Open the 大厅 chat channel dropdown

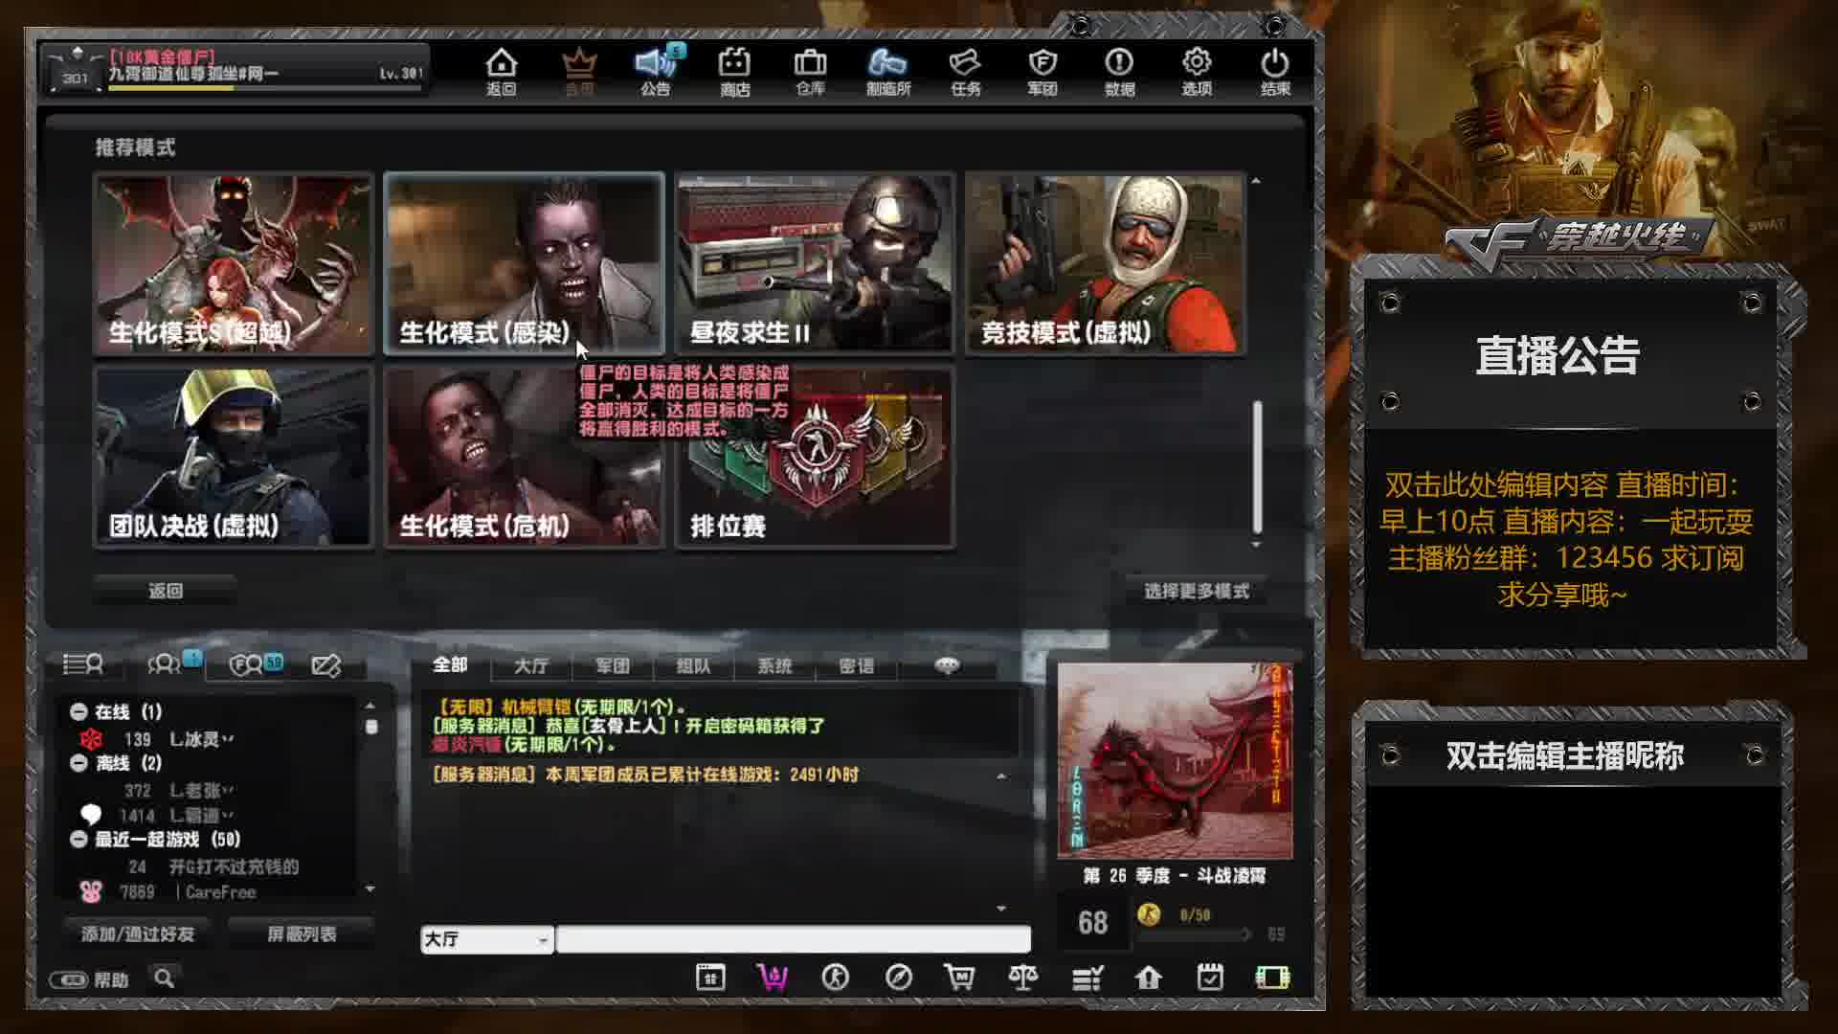pos(486,939)
